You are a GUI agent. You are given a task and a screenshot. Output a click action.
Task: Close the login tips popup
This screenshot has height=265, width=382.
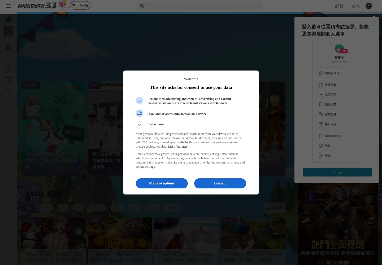(375, 21)
